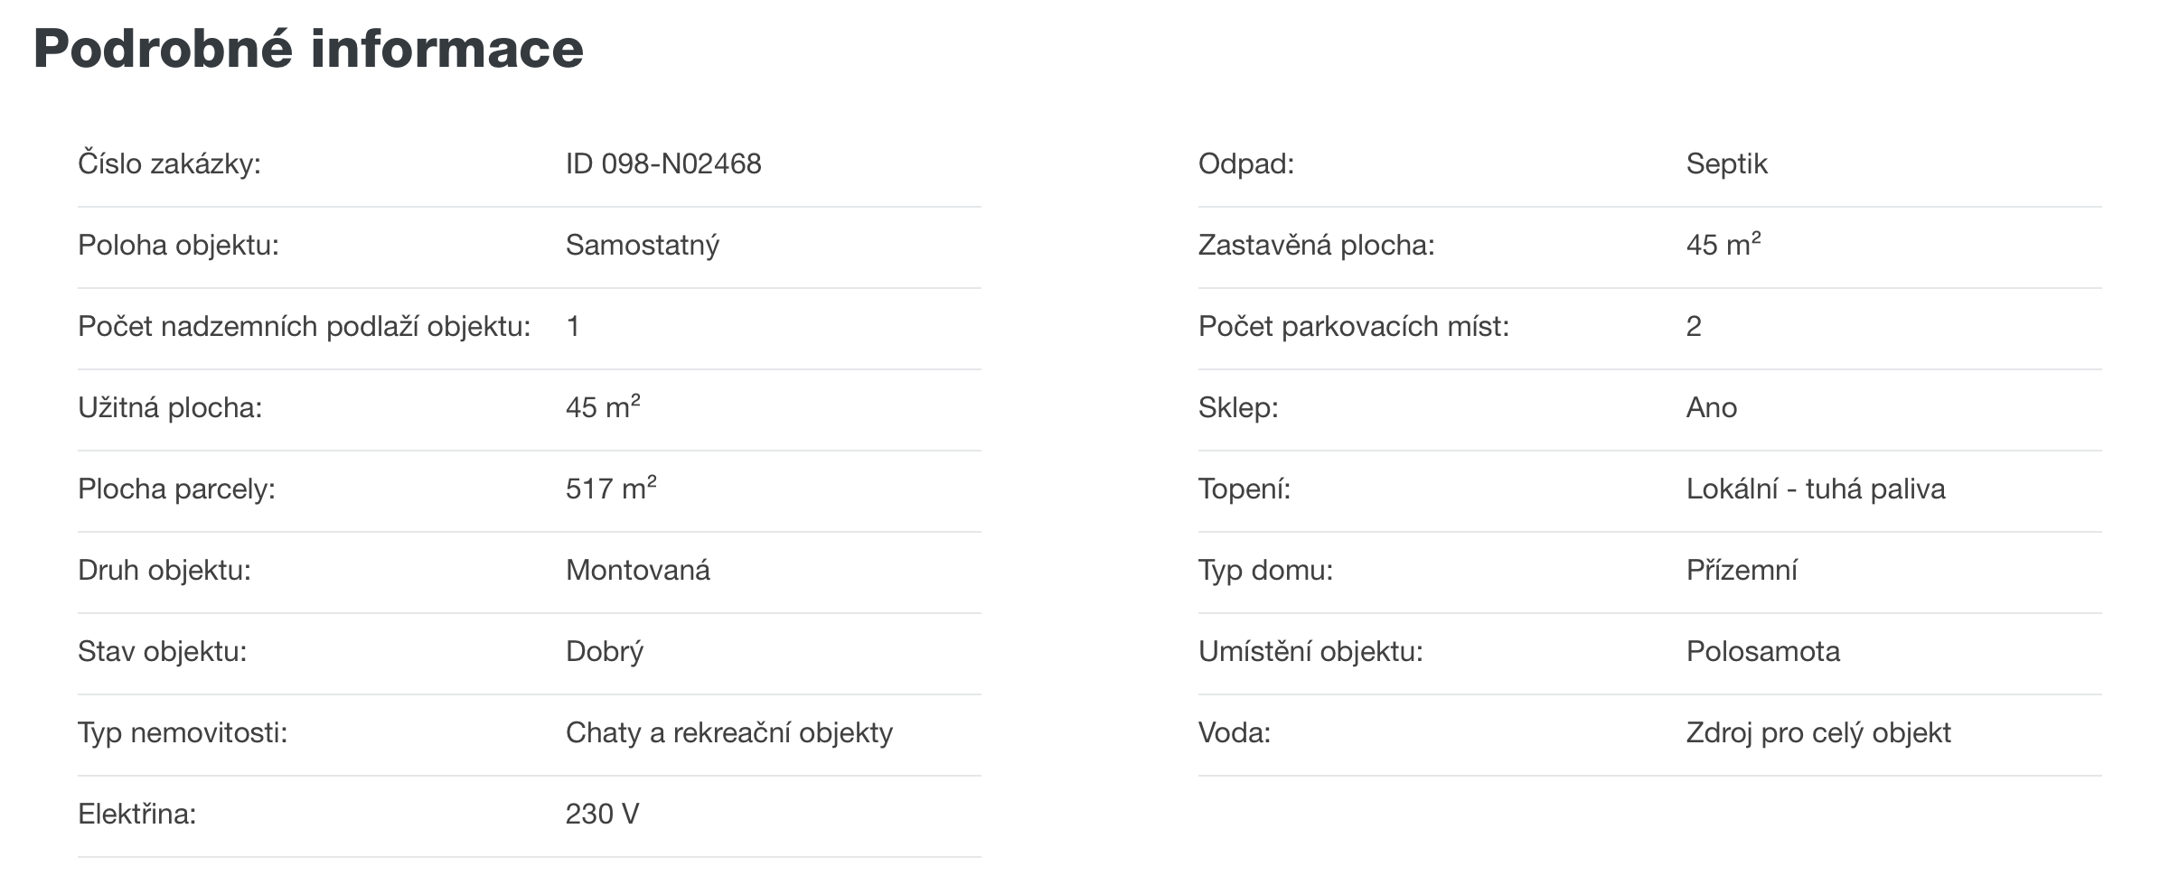The image size is (2160, 894).
Task: Click the Ano value for Sklep
Action: coord(1712,408)
